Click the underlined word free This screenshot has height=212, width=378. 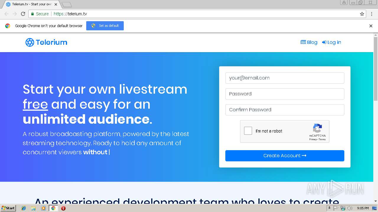35,105
